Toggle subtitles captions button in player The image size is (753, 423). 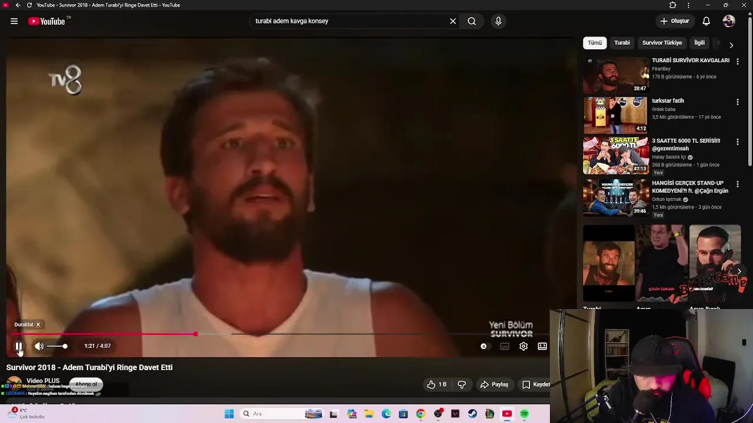click(x=504, y=346)
